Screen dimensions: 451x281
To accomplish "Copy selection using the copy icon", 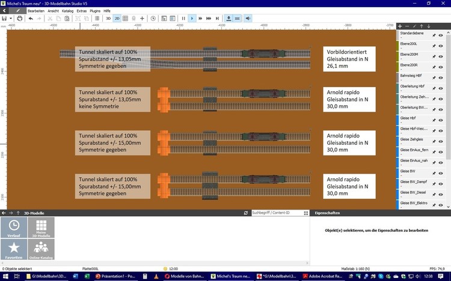I will [58, 19].
